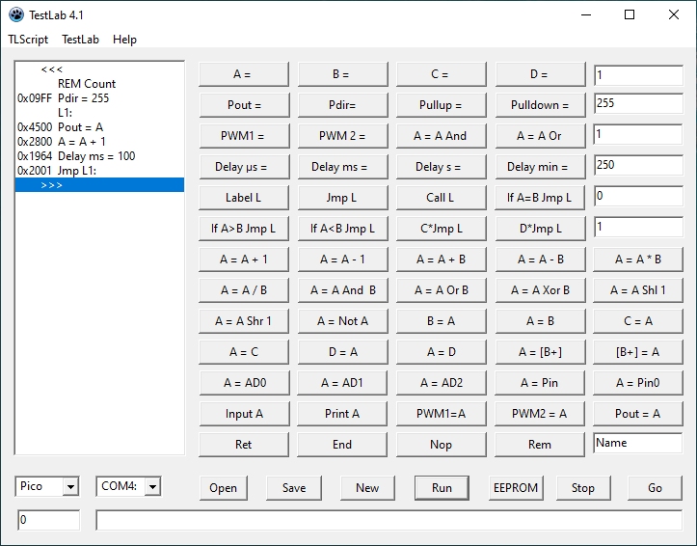
Task: Click the EEPROM button
Action: 516,487
